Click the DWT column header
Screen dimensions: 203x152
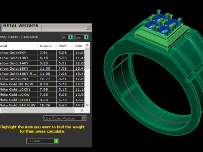(65, 46)
